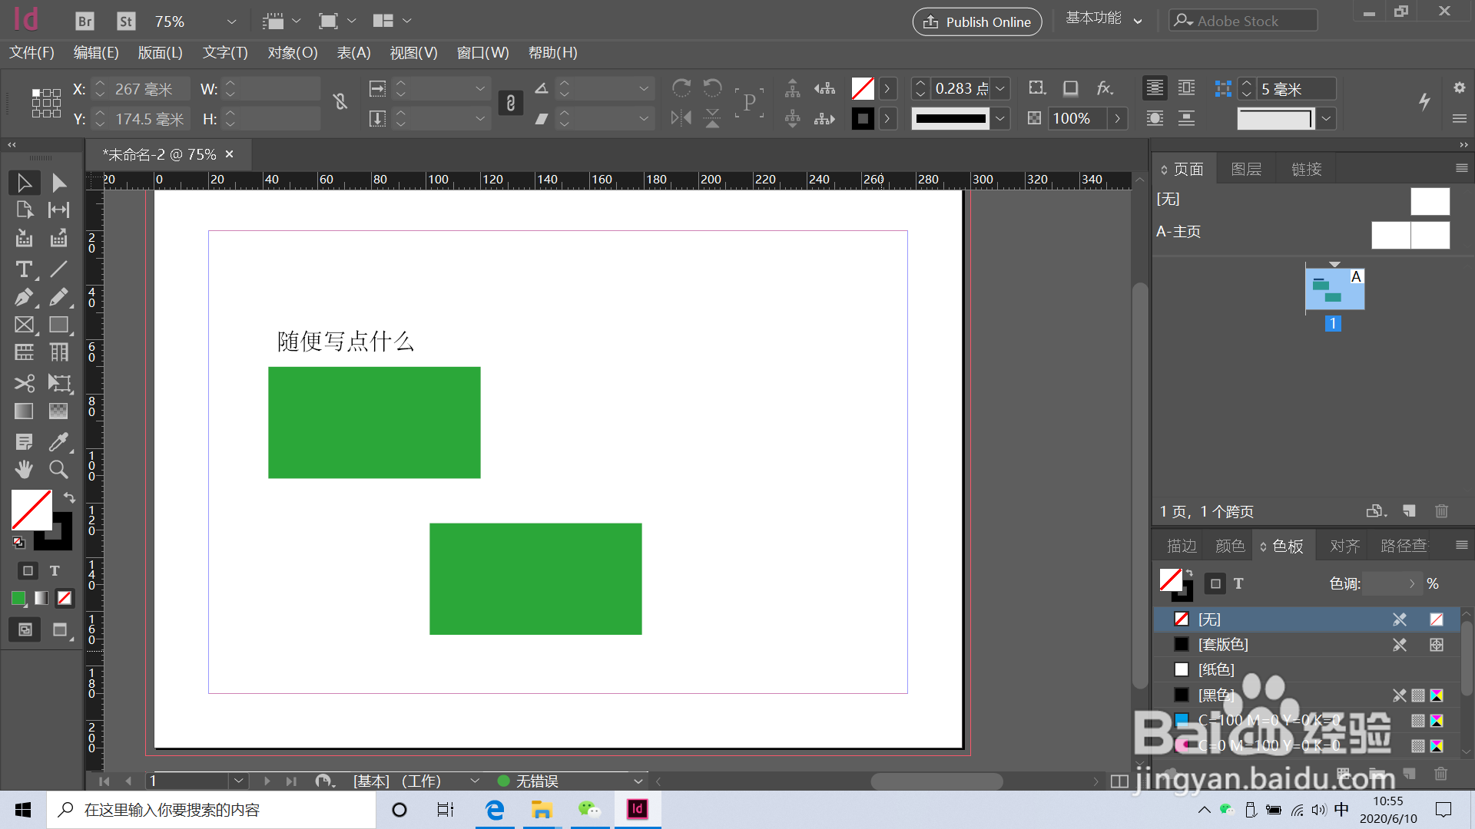Select the Rectangle Frame tool
This screenshot has height=829, width=1475.
click(x=24, y=325)
